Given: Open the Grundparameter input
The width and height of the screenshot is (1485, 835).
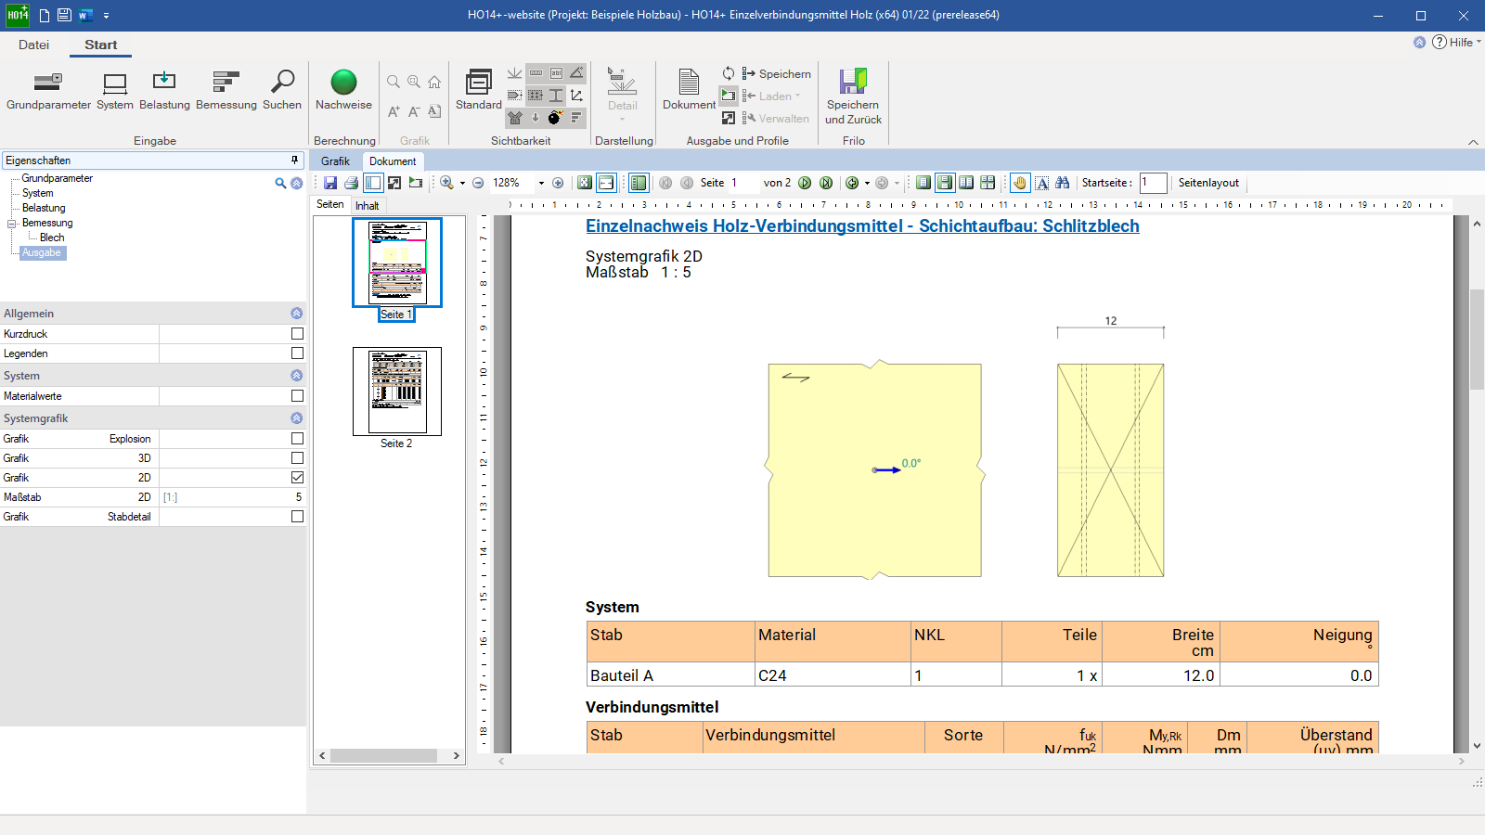Looking at the screenshot, I should tap(48, 91).
